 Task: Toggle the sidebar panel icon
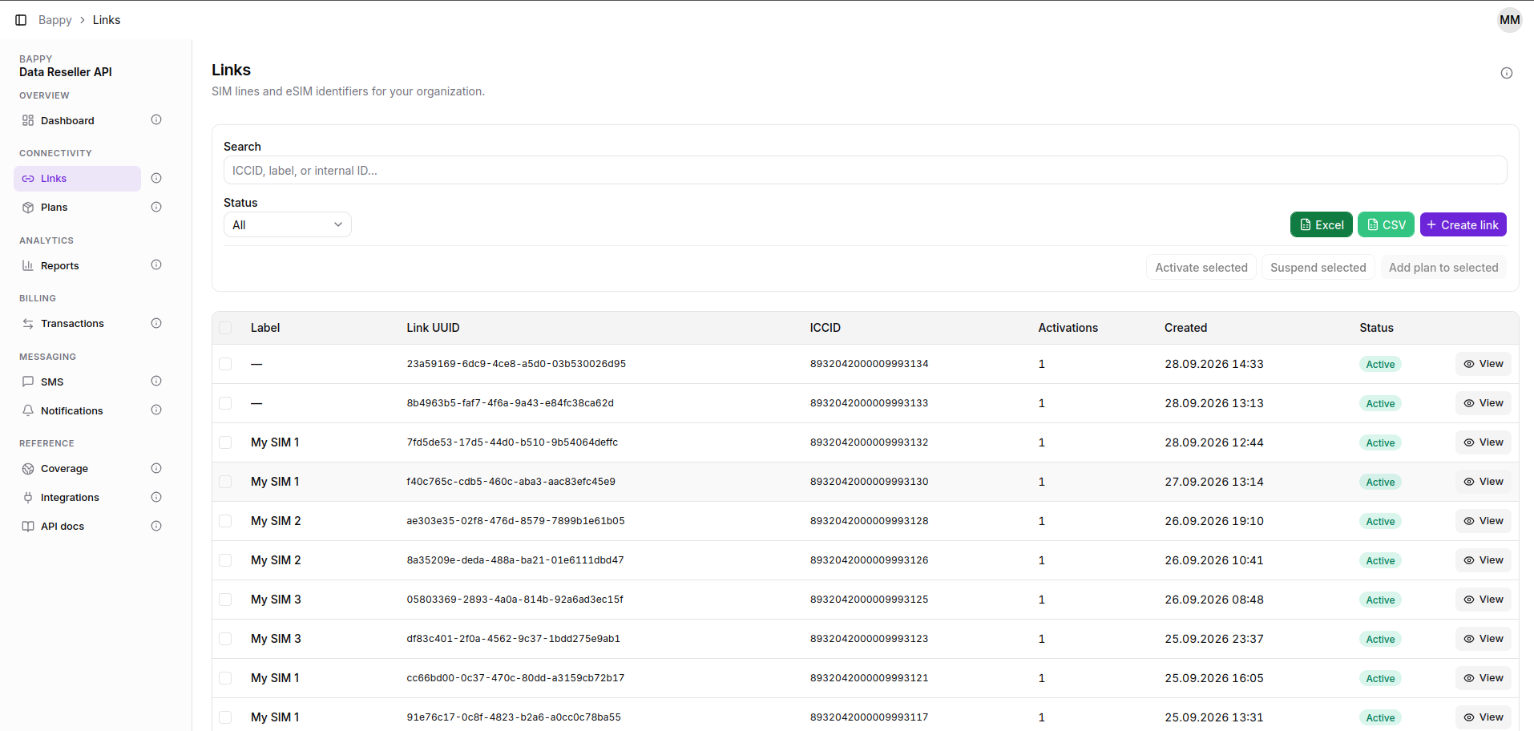(x=22, y=20)
